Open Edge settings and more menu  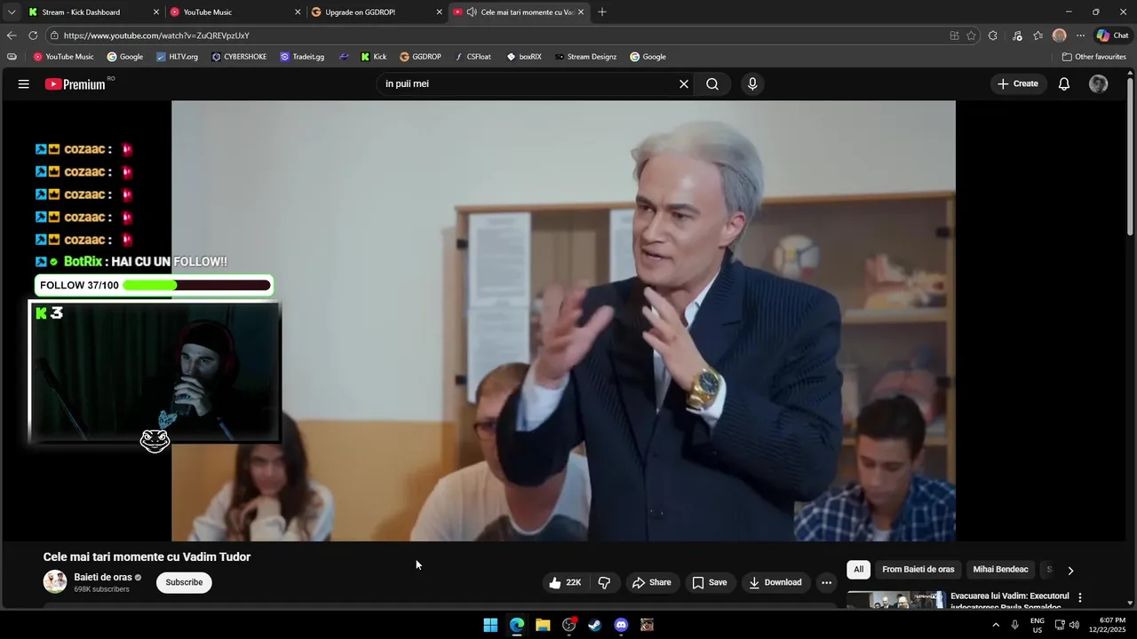click(1080, 35)
